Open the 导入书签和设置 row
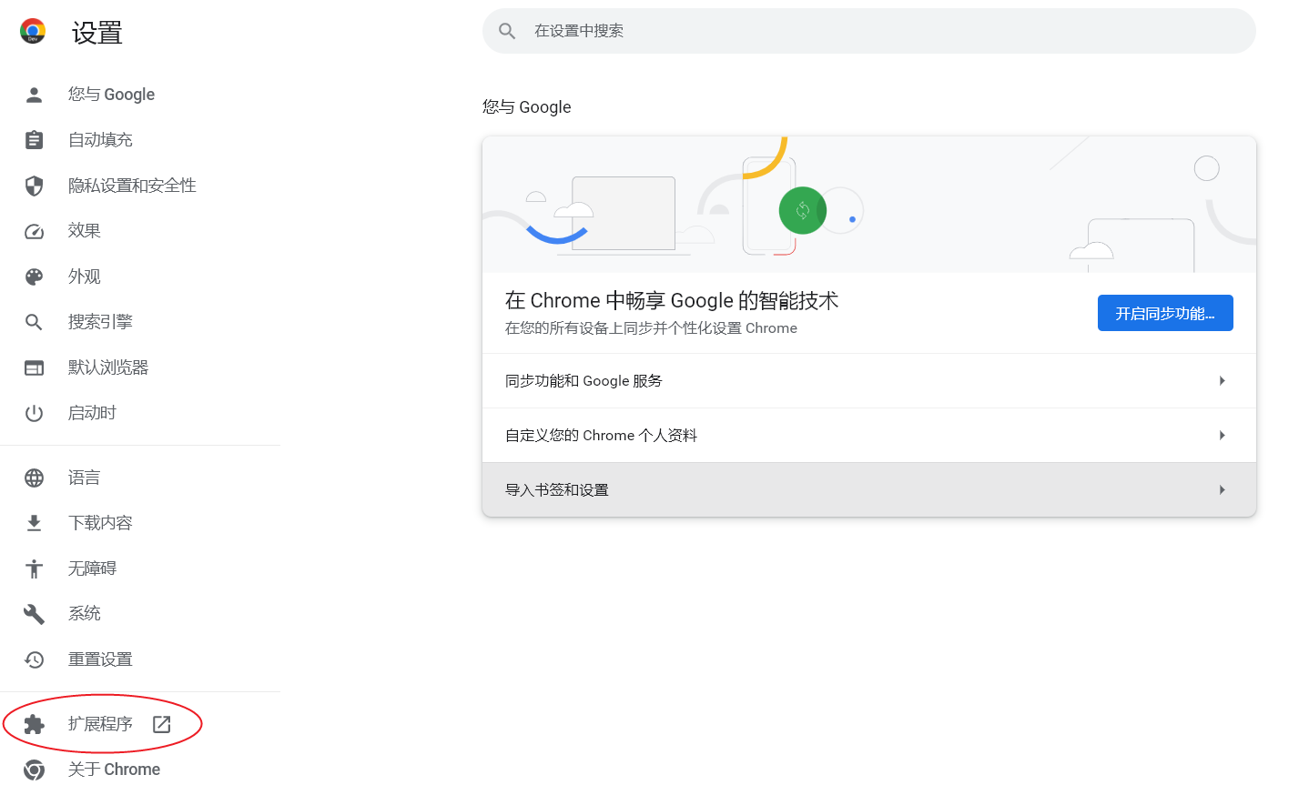Viewport: 1309px width, 805px height. click(869, 490)
